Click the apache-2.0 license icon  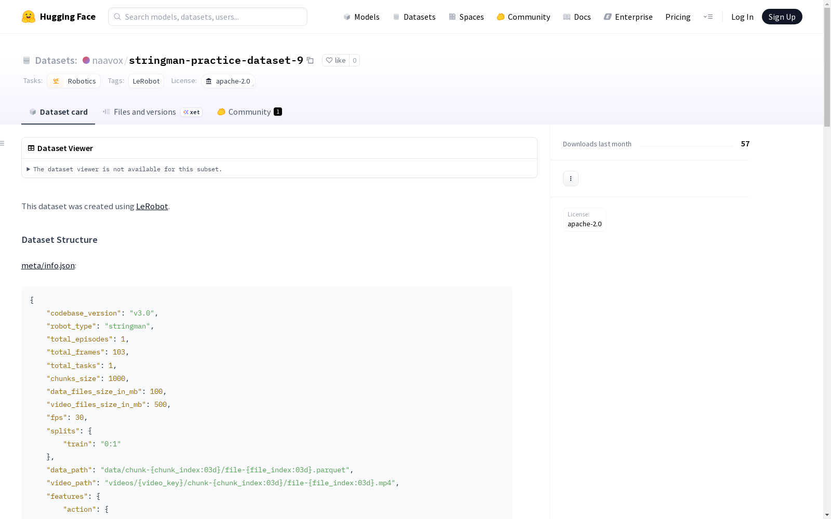click(209, 81)
